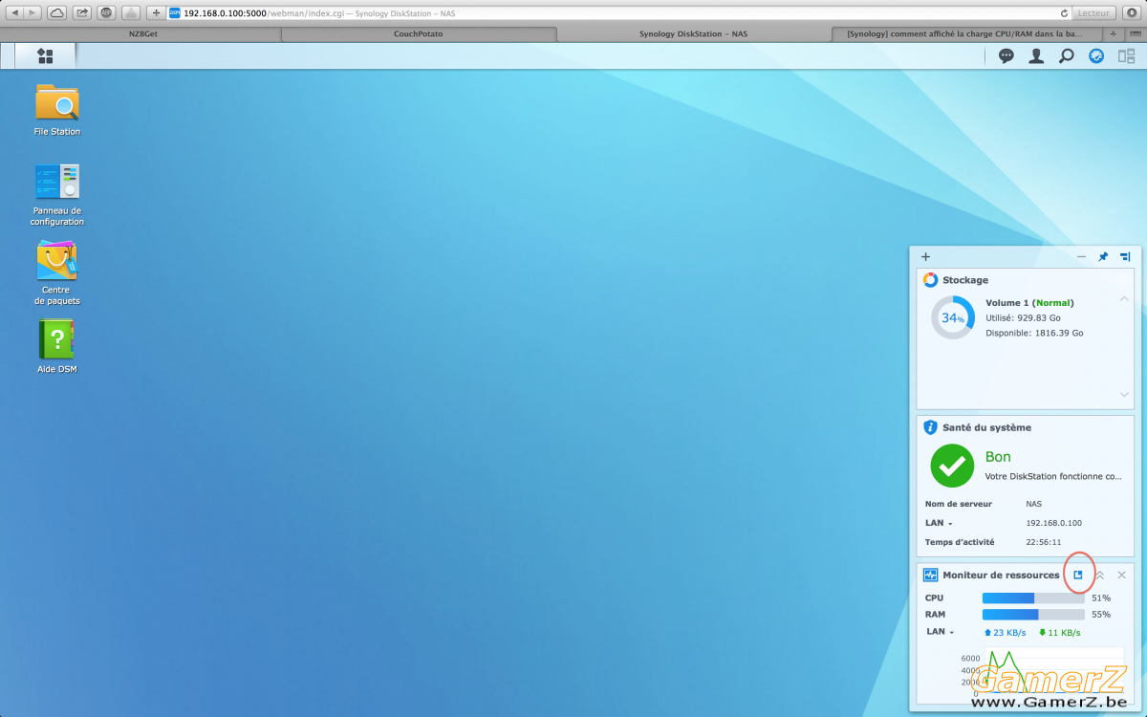
Task: Switch to the CouchPotato browser tab
Action: [419, 33]
